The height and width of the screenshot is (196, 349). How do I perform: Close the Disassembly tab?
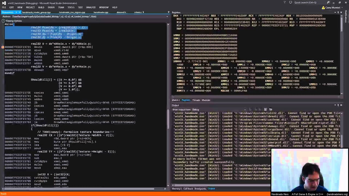20,12
